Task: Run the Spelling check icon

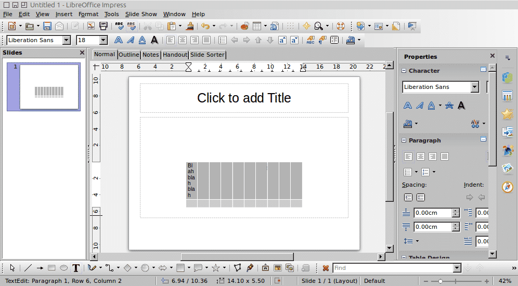Action: click(119, 26)
